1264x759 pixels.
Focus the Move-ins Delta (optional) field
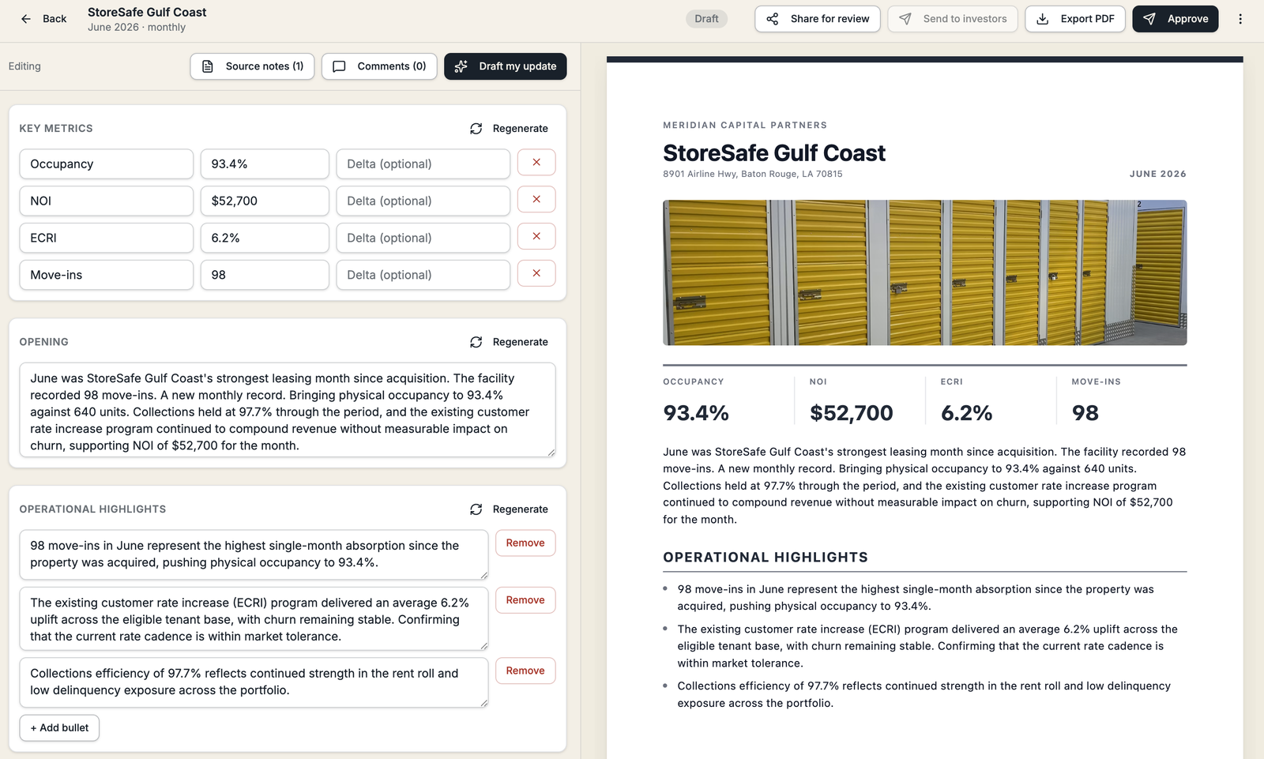coord(423,276)
